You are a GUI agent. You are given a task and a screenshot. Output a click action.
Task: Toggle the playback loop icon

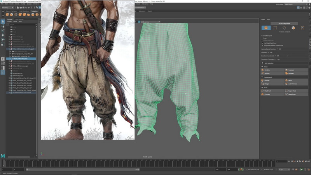tap(293, 170)
